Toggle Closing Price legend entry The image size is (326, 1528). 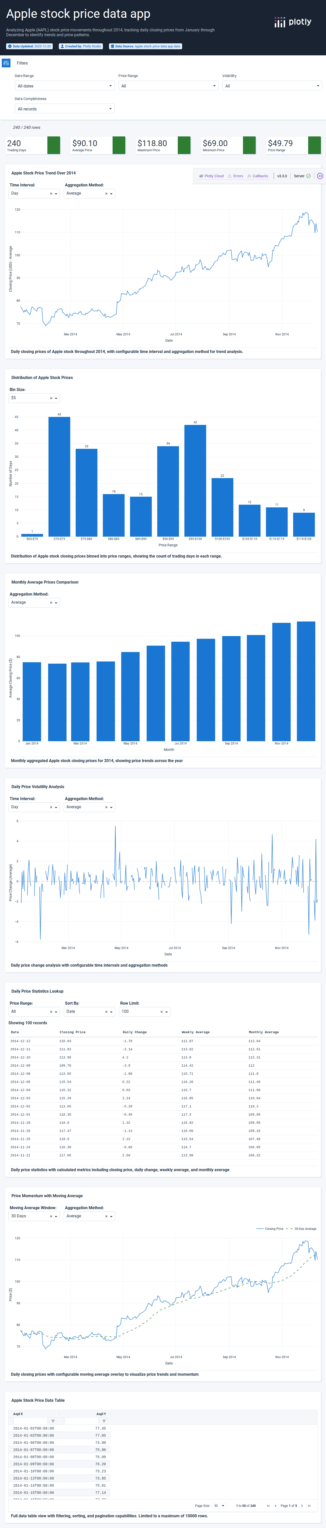pos(270,1229)
